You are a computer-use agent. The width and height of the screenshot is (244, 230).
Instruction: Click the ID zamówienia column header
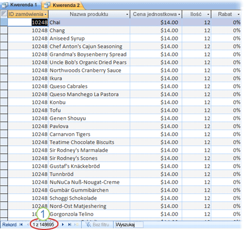28,14
